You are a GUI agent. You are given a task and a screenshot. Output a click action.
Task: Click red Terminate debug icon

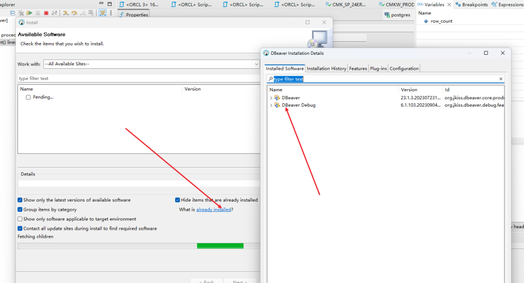pyautogui.click(x=46, y=13)
